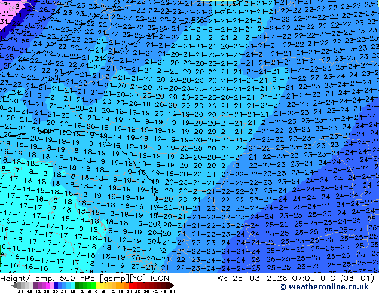Click the '-54' value at the legend's left end
The width and height of the screenshot is (379, 293).
coord(19,291)
